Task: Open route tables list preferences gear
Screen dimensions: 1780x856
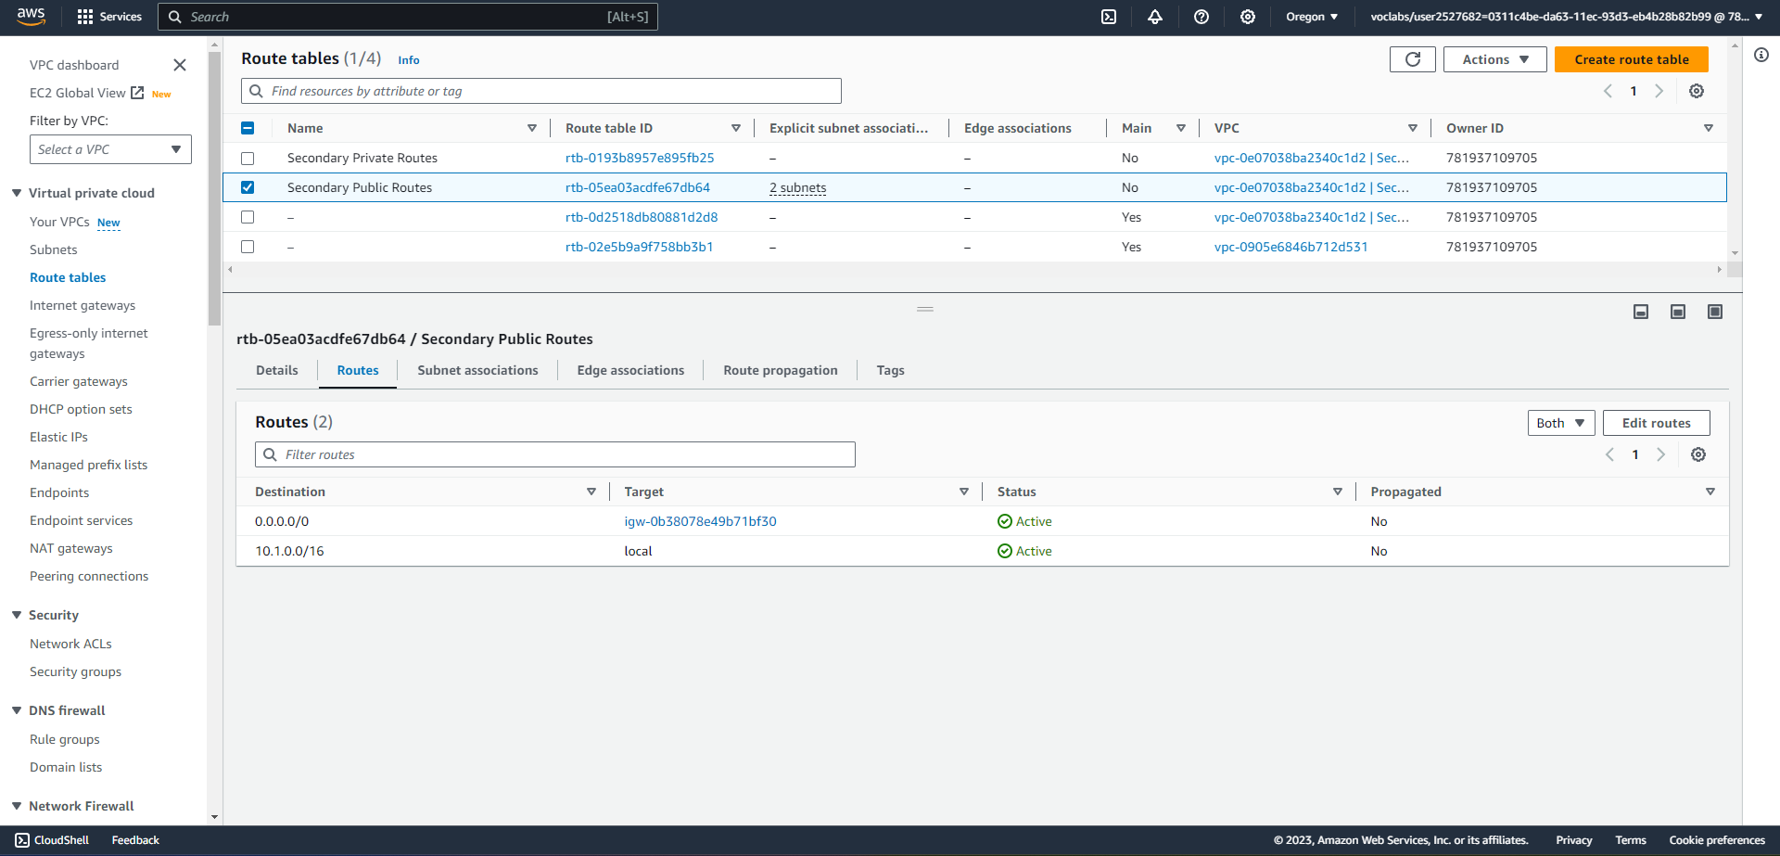Action: 1696,91
